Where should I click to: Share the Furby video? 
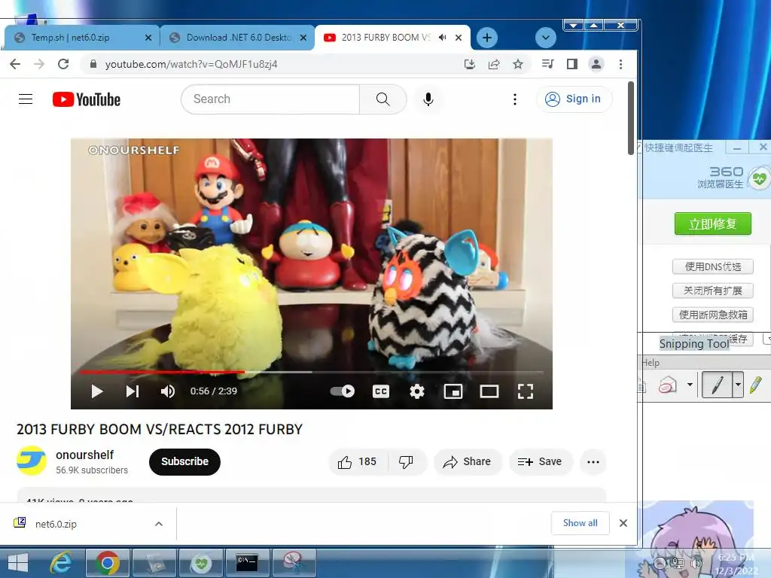click(467, 462)
